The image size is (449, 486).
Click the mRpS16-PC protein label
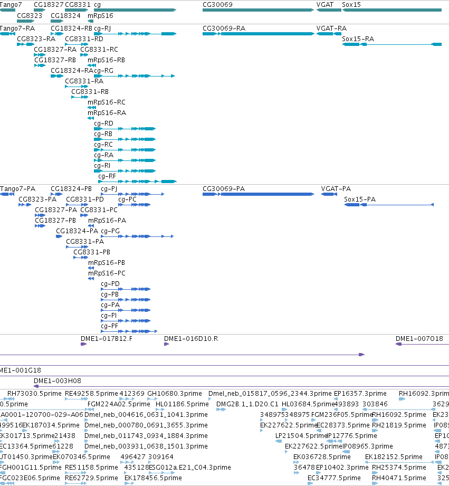click(x=107, y=273)
